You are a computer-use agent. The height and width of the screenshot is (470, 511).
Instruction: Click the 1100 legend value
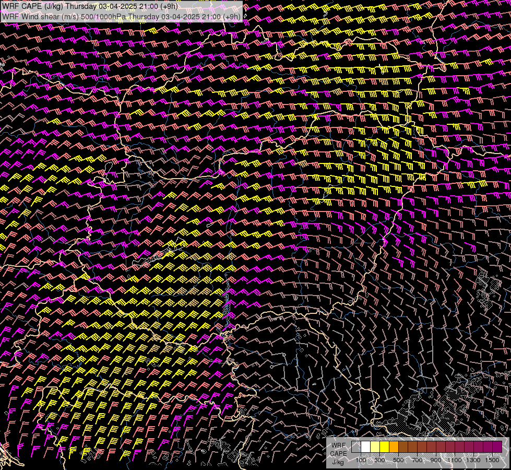[454, 460]
